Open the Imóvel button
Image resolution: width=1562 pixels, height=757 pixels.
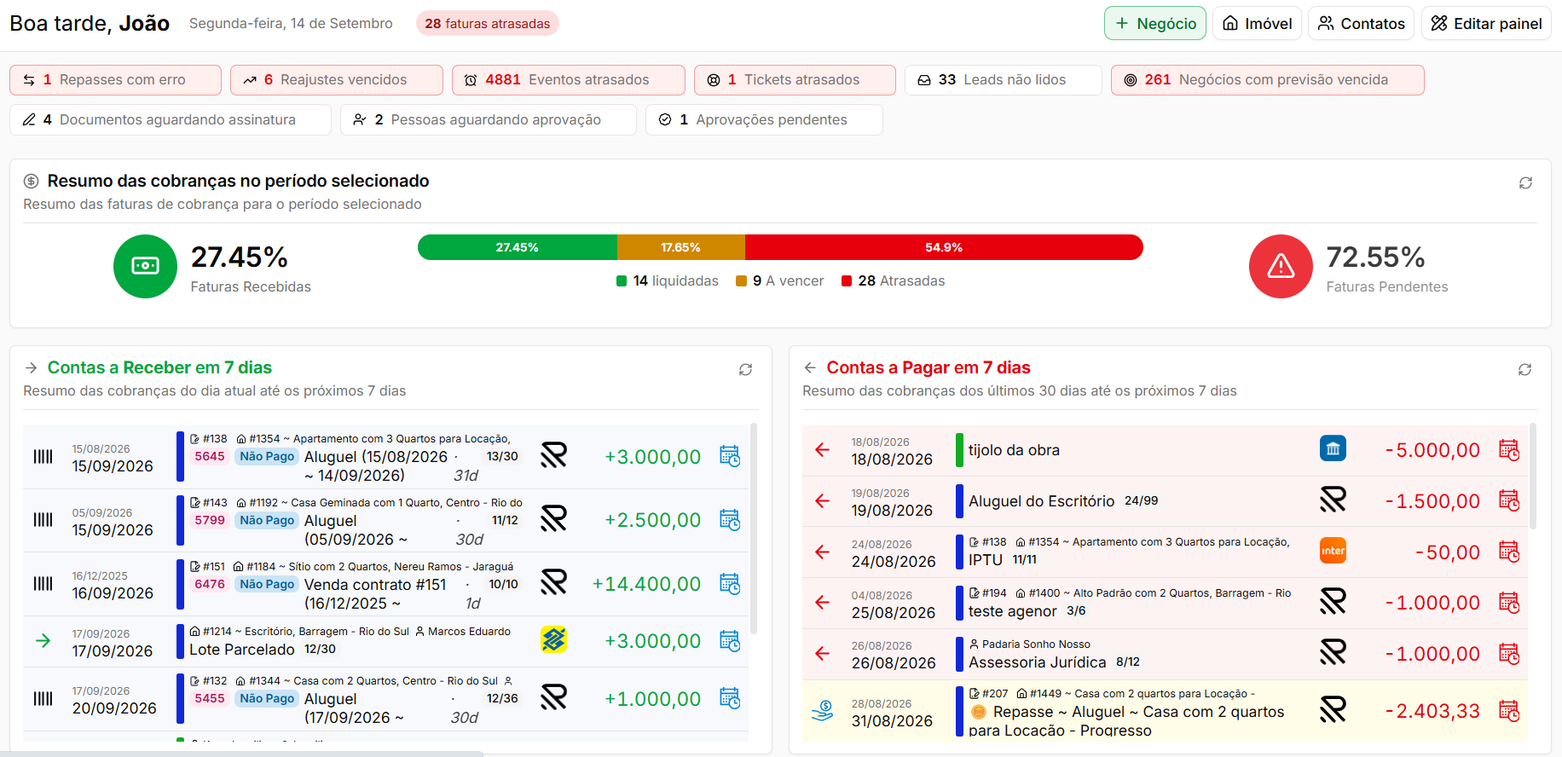point(1257,24)
